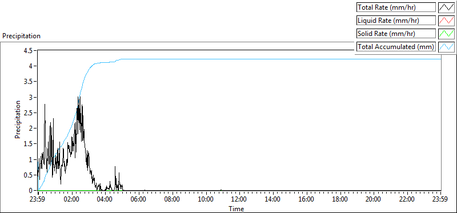Click the rightmost 23:59 time axis label
The image size is (457, 213).
tap(440, 199)
